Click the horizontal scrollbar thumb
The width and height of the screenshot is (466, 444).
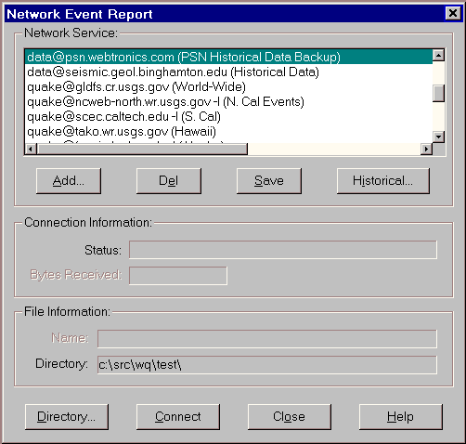142,149
